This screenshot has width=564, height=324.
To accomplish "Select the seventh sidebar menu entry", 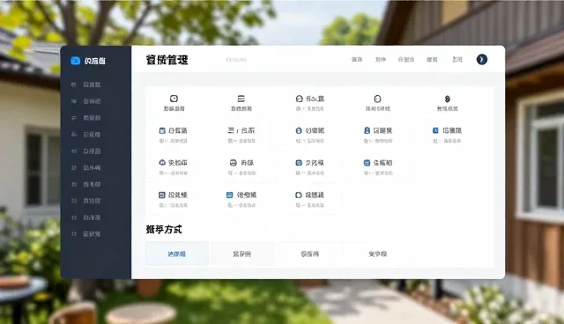I will (86, 184).
